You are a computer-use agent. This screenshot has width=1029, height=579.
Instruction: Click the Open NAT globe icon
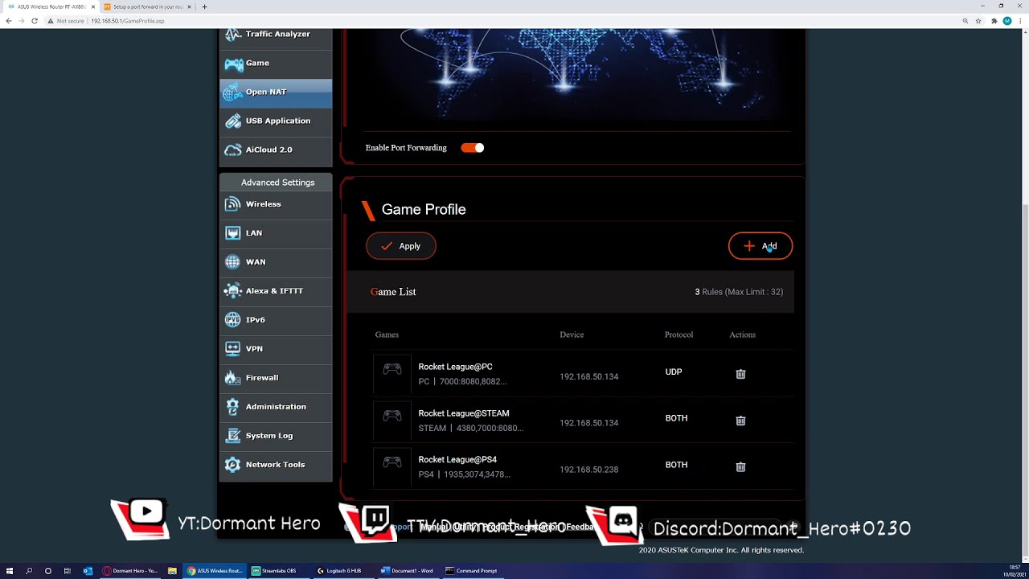point(233,92)
